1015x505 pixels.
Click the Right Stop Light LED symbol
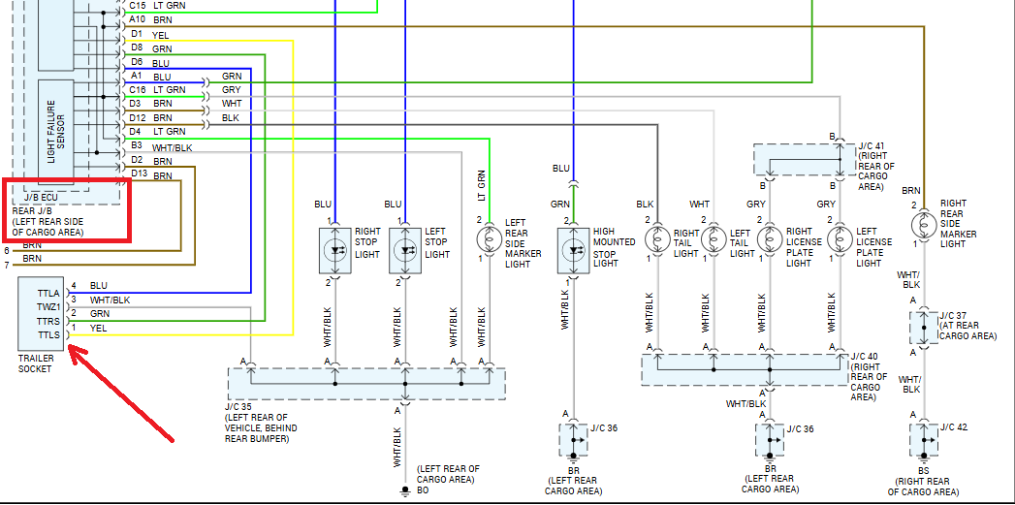tap(335, 251)
